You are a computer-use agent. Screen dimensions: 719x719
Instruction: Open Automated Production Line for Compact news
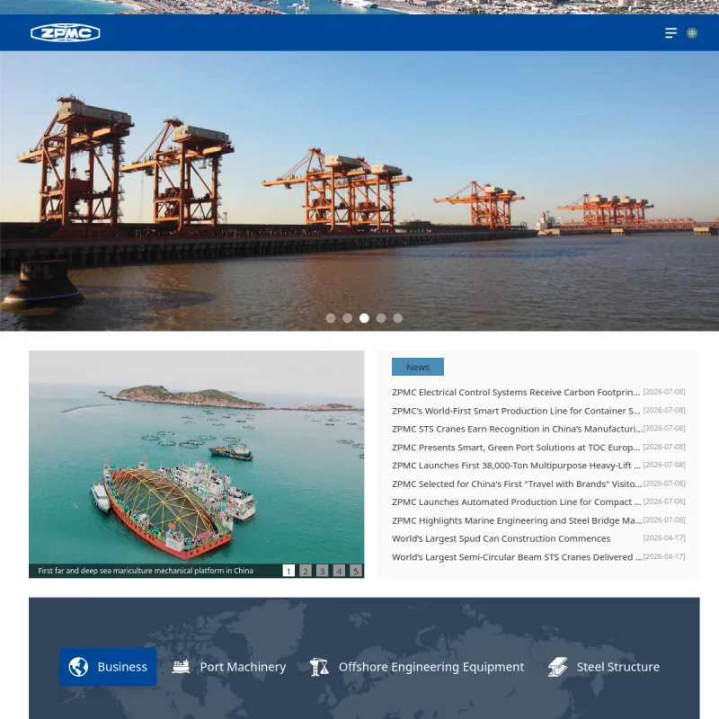coord(516,502)
